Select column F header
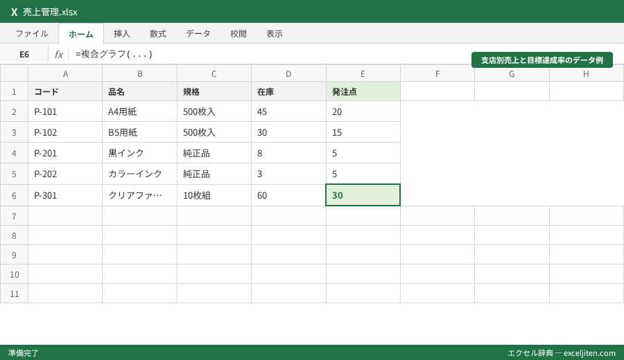This screenshot has width=624, height=360. (x=437, y=73)
